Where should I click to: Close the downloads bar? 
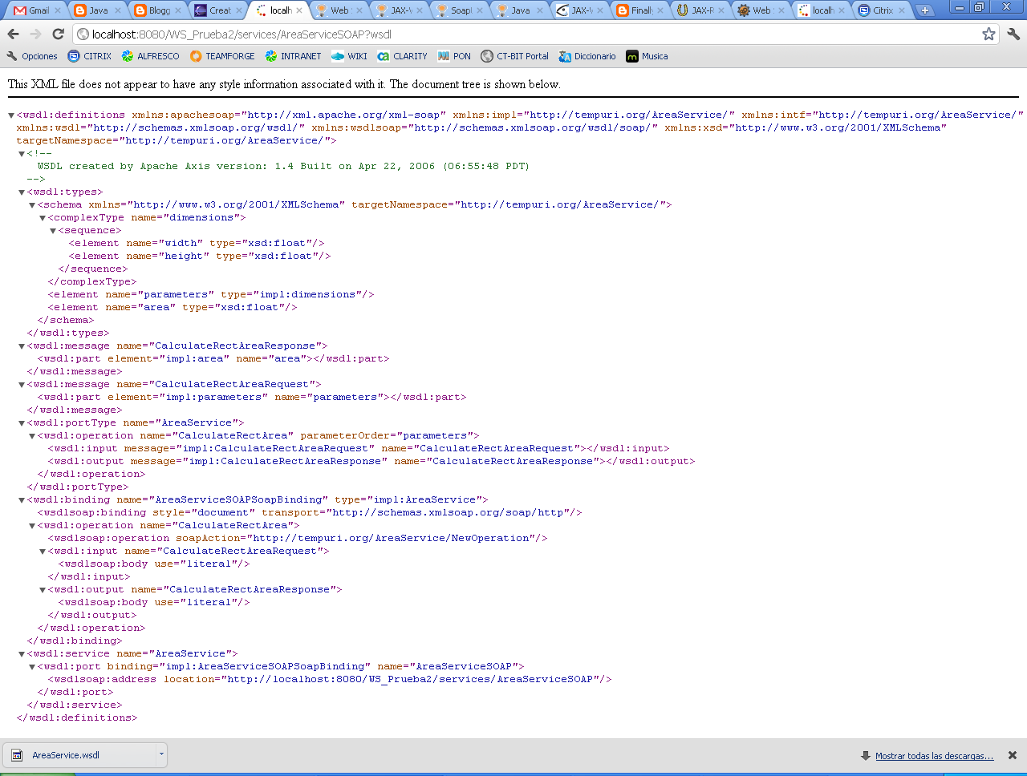tap(1013, 755)
